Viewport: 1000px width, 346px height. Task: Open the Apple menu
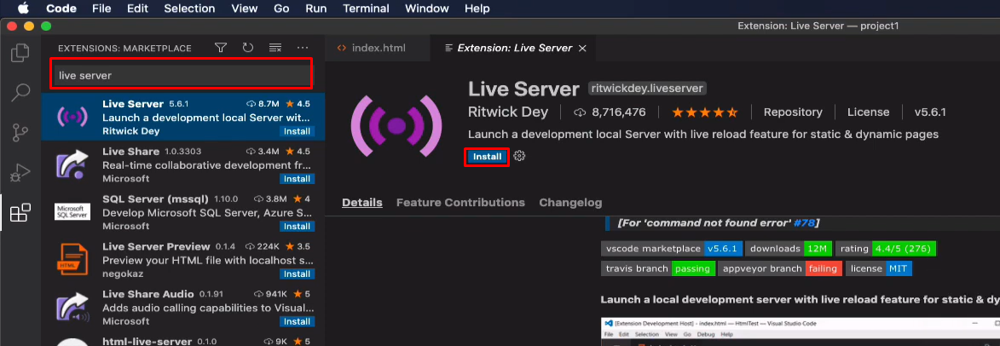(24, 9)
